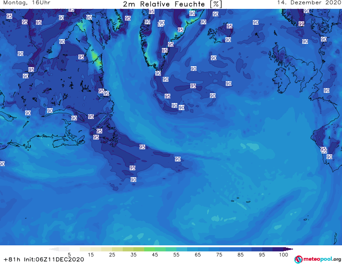Pick the dark purple colorbar arrow tip past 100
342x264 pixels.
(288, 249)
